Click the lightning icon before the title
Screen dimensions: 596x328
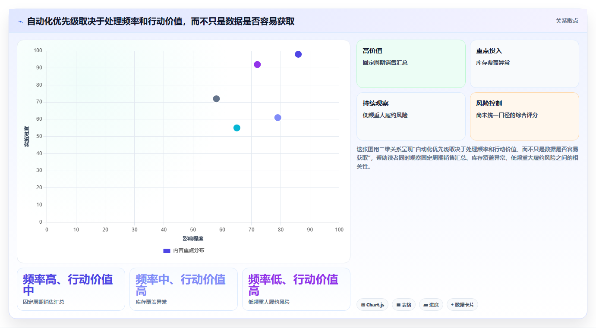click(20, 21)
